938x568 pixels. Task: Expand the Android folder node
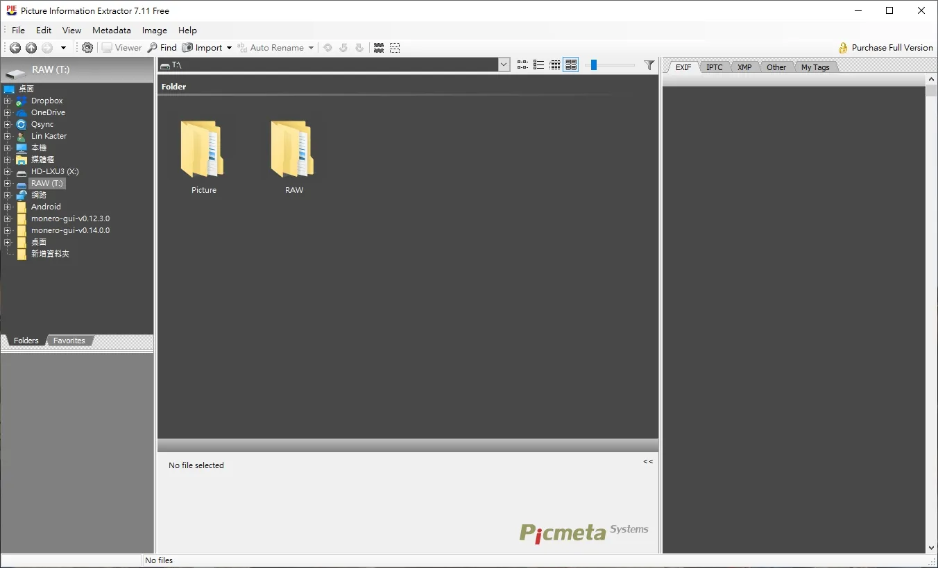pyautogui.click(x=8, y=207)
